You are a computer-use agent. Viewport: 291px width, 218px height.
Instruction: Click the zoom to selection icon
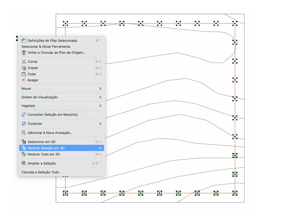[x=24, y=163]
